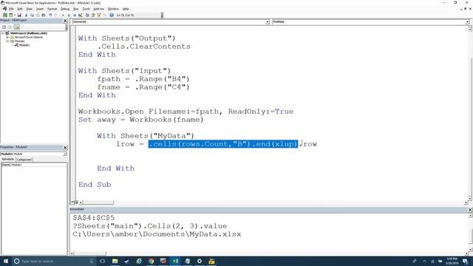Screen dimensions: 473x266
Task: Click the Undo toolbar icon
Action: (x=50, y=15)
